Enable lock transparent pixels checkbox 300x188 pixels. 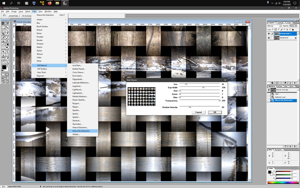point(273,30)
